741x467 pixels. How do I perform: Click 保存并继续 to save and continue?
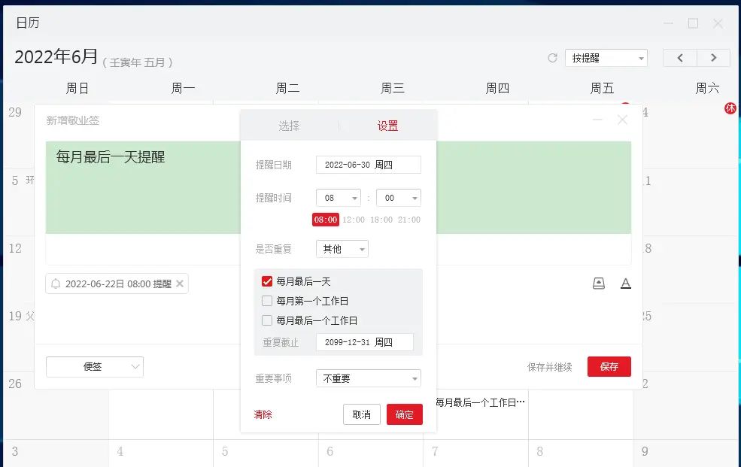point(549,366)
